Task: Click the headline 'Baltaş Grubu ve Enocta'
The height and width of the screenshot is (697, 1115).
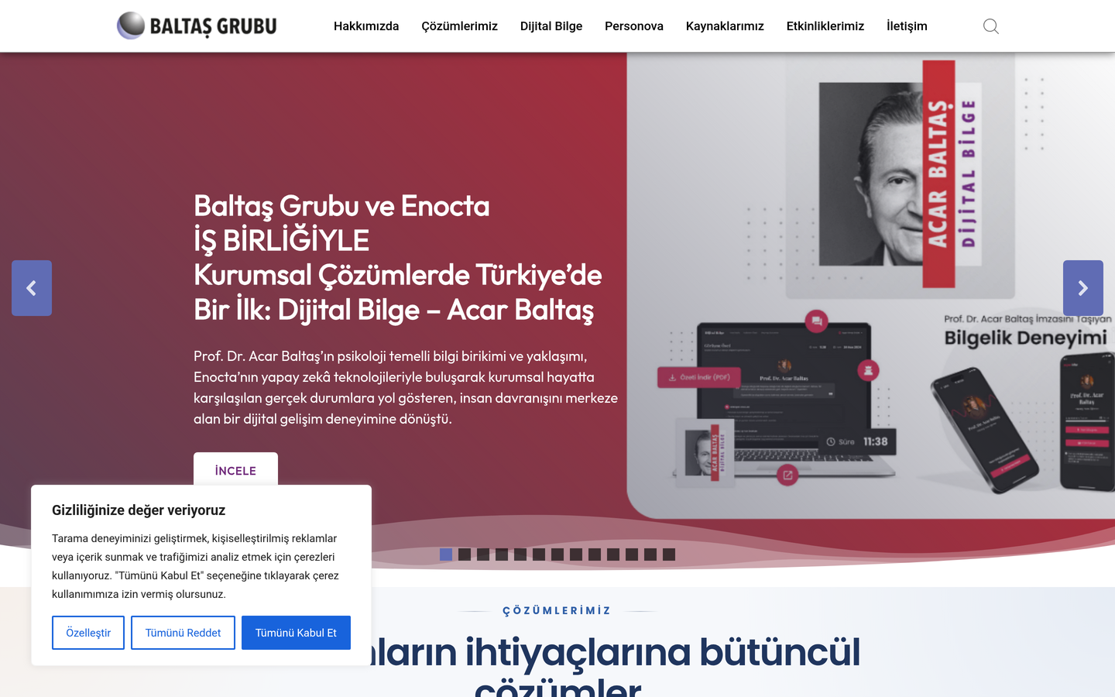Action: tap(341, 206)
